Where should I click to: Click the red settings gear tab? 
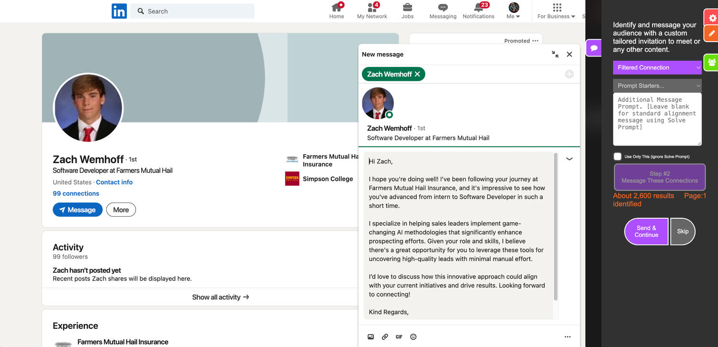coord(712,18)
